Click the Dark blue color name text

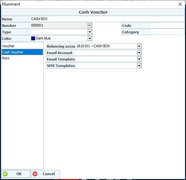pos(43,38)
